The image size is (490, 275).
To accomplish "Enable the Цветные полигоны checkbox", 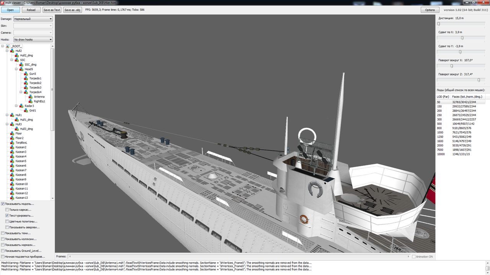I will tap(7, 221).
